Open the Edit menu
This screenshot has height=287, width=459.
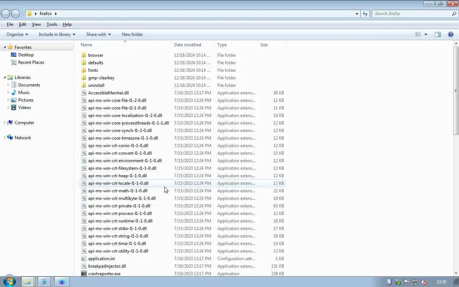[x=23, y=24]
